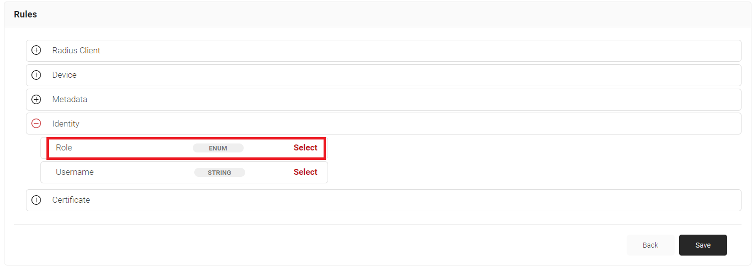
Task: Click the Rules panel heading
Action: point(25,14)
